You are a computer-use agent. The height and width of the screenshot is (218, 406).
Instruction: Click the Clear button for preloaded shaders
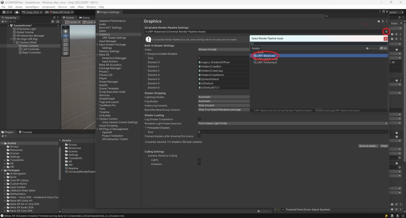384,146
